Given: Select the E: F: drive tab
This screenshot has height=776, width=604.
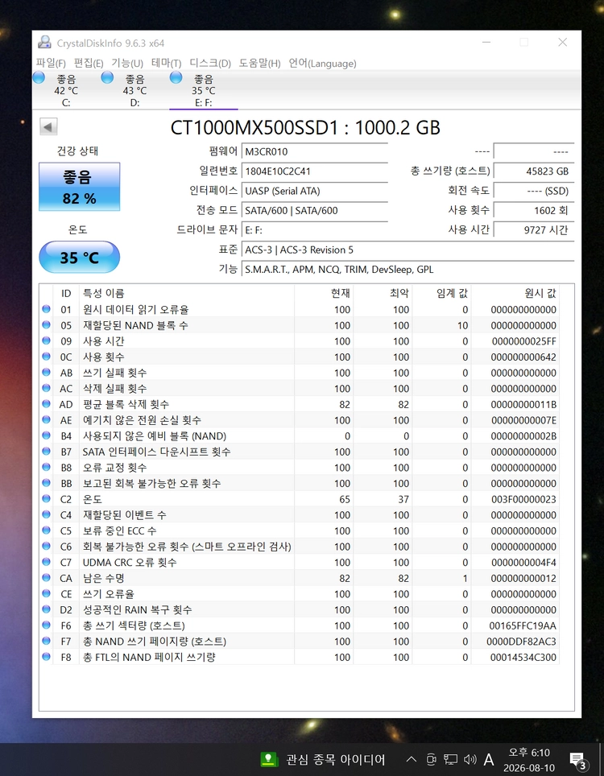Looking at the screenshot, I should click(204, 90).
